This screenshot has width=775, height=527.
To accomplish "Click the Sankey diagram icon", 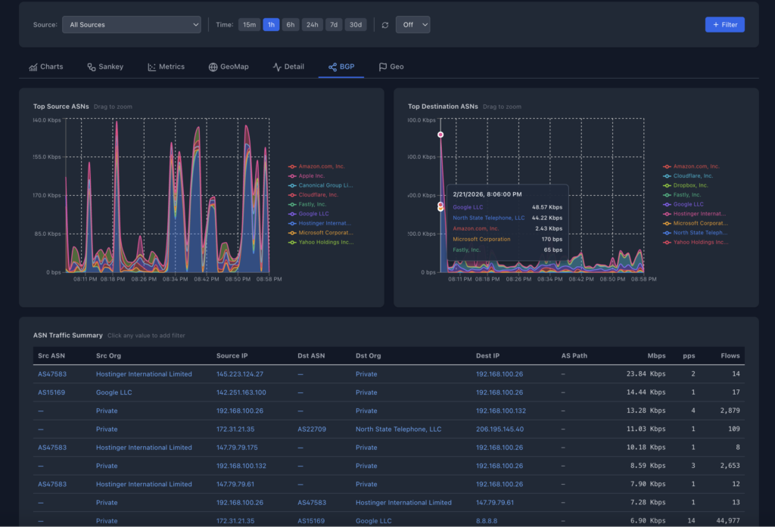I will click(92, 67).
